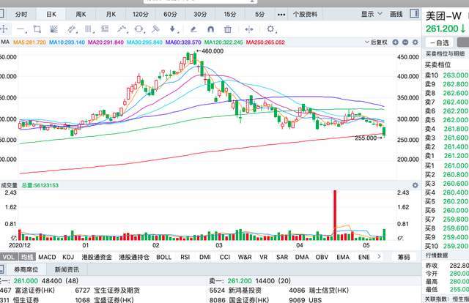Select the 30分 timeframe tab
469x303 pixels.
(x=200, y=15)
